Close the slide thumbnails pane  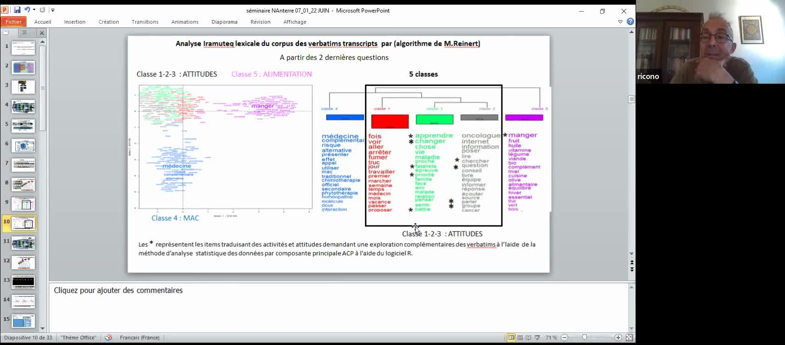(x=42, y=33)
